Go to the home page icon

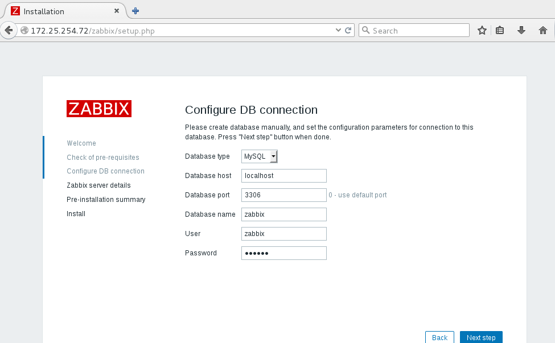542,30
